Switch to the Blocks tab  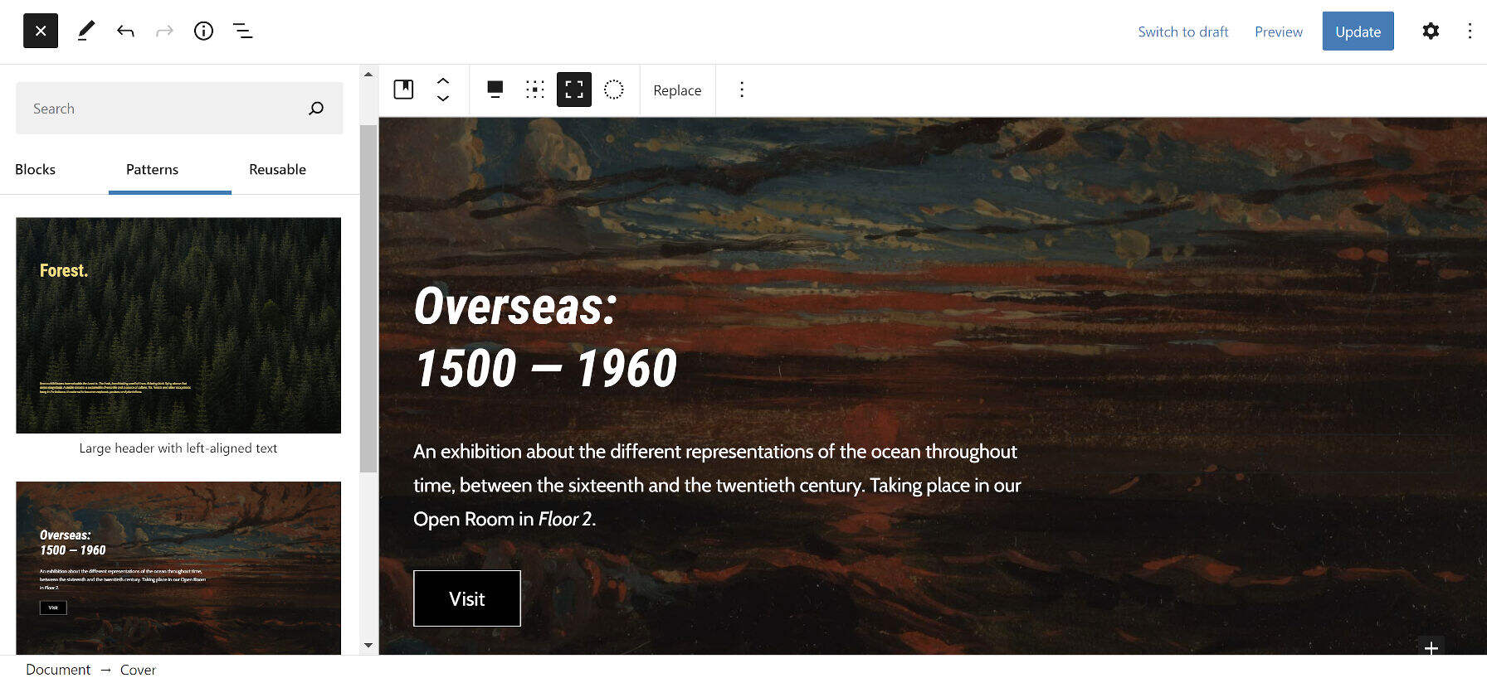click(36, 169)
